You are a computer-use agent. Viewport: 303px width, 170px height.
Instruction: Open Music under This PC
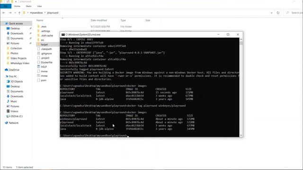14,101
